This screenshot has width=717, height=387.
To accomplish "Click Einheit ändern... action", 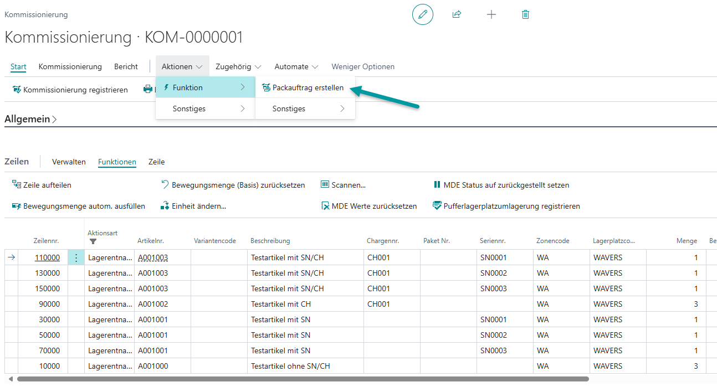I will tap(193, 206).
